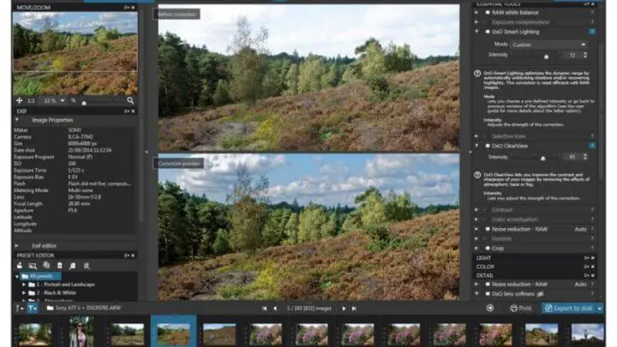Click Export to disk button
The width and height of the screenshot is (617, 347).
point(569,308)
